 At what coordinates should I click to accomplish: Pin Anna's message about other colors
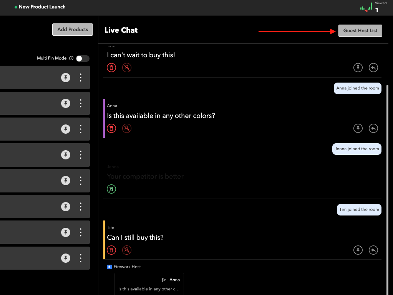358,128
